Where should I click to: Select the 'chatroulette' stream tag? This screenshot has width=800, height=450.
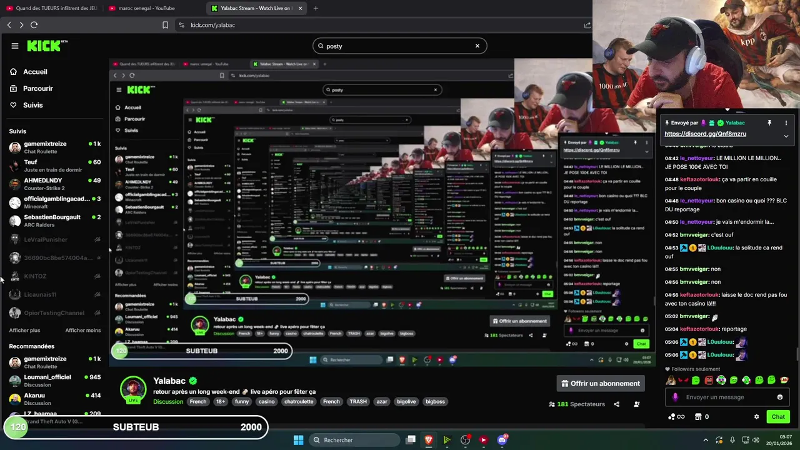pyautogui.click(x=299, y=401)
